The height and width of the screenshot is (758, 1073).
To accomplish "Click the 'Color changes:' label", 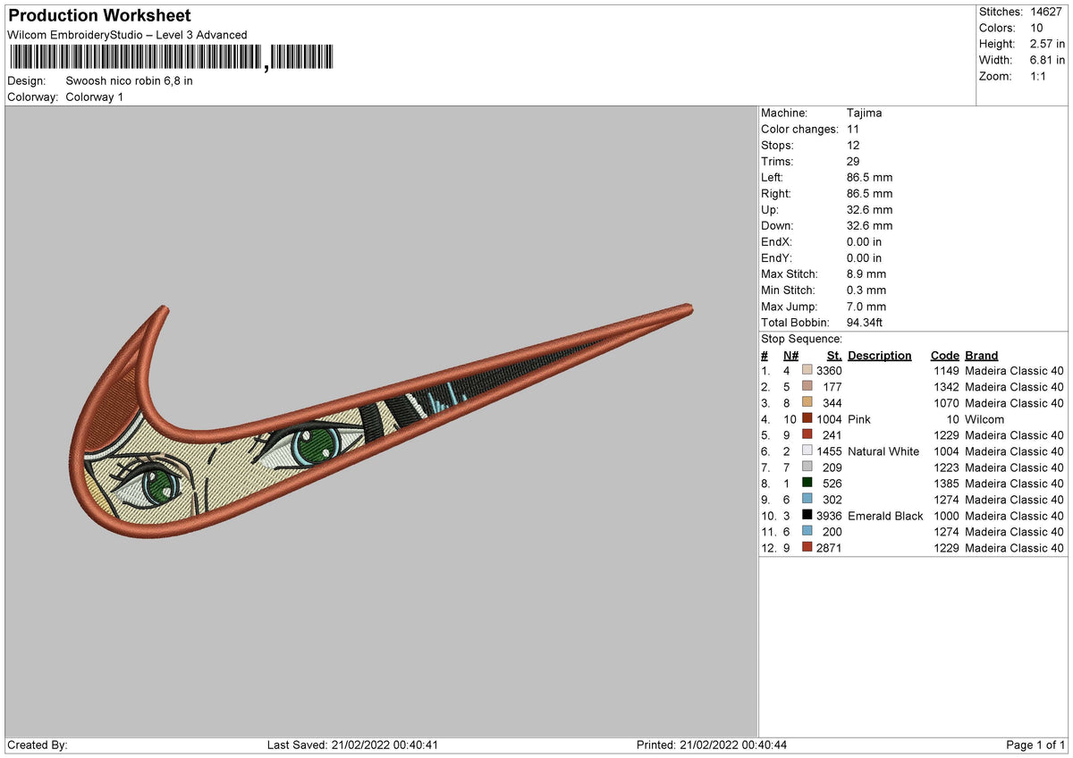I will click(799, 130).
